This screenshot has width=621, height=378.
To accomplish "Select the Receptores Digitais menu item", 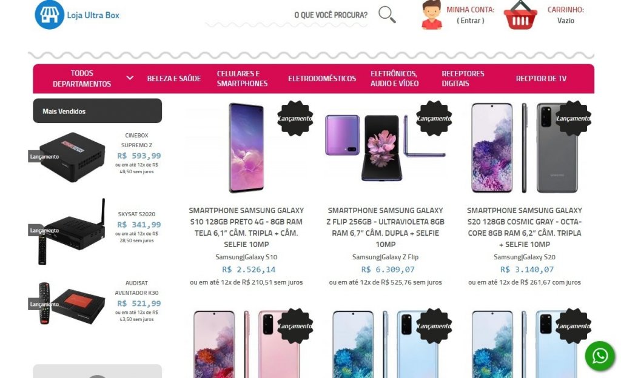I will coord(463,78).
